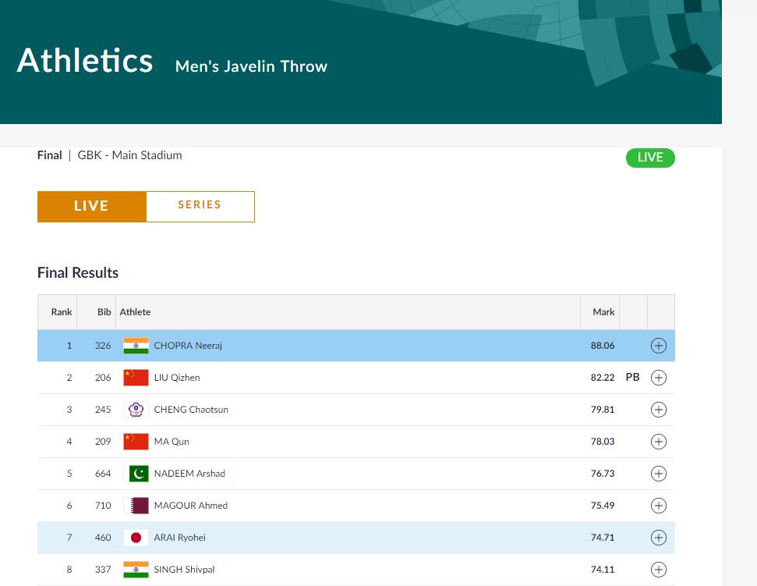This screenshot has width=757, height=586.
Task: Expand details for NADEEM Arshad row
Action: tap(659, 474)
